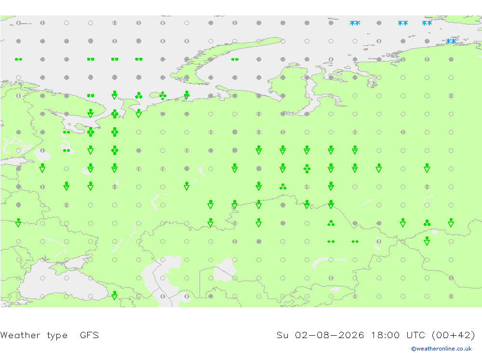The width and height of the screenshot is (482, 353).
Task: Click the "Weather type GFS" caption
Action: (50, 335)
